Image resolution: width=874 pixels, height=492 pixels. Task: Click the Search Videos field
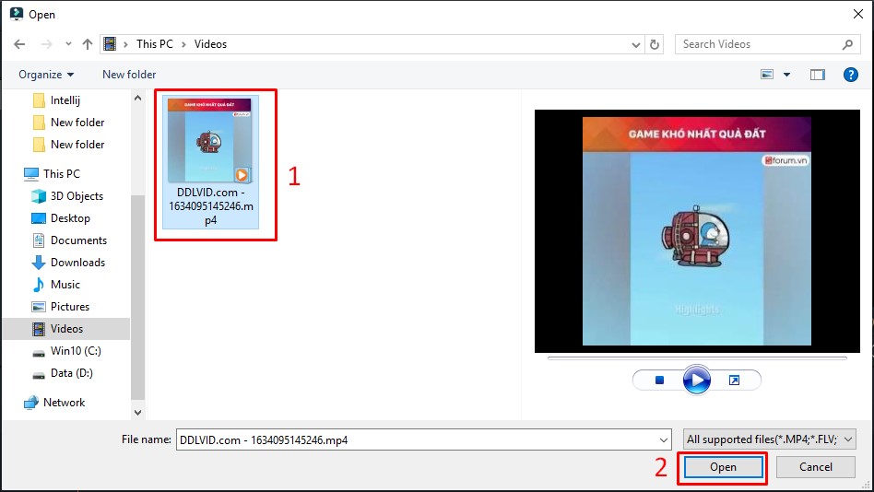(x=758, y=44)
